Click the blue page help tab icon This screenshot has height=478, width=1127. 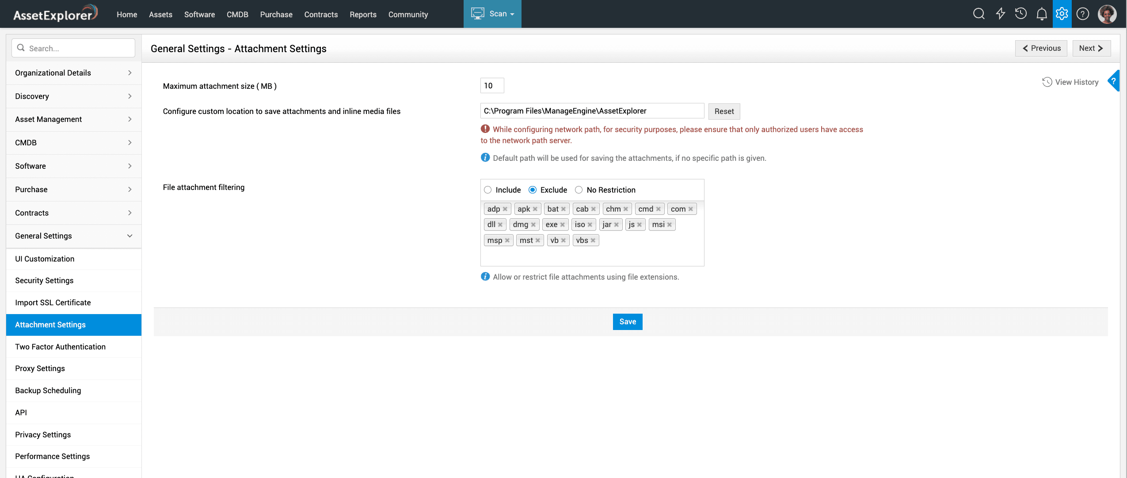tap(1114, 81)
